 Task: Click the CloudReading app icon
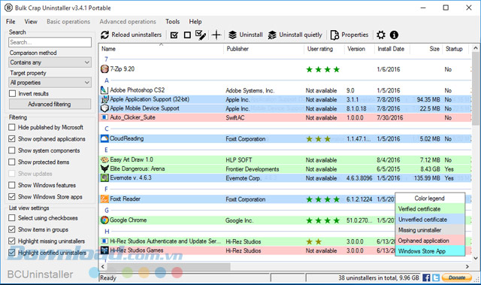[104, 138]
